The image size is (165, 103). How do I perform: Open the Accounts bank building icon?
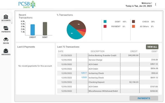6,17
